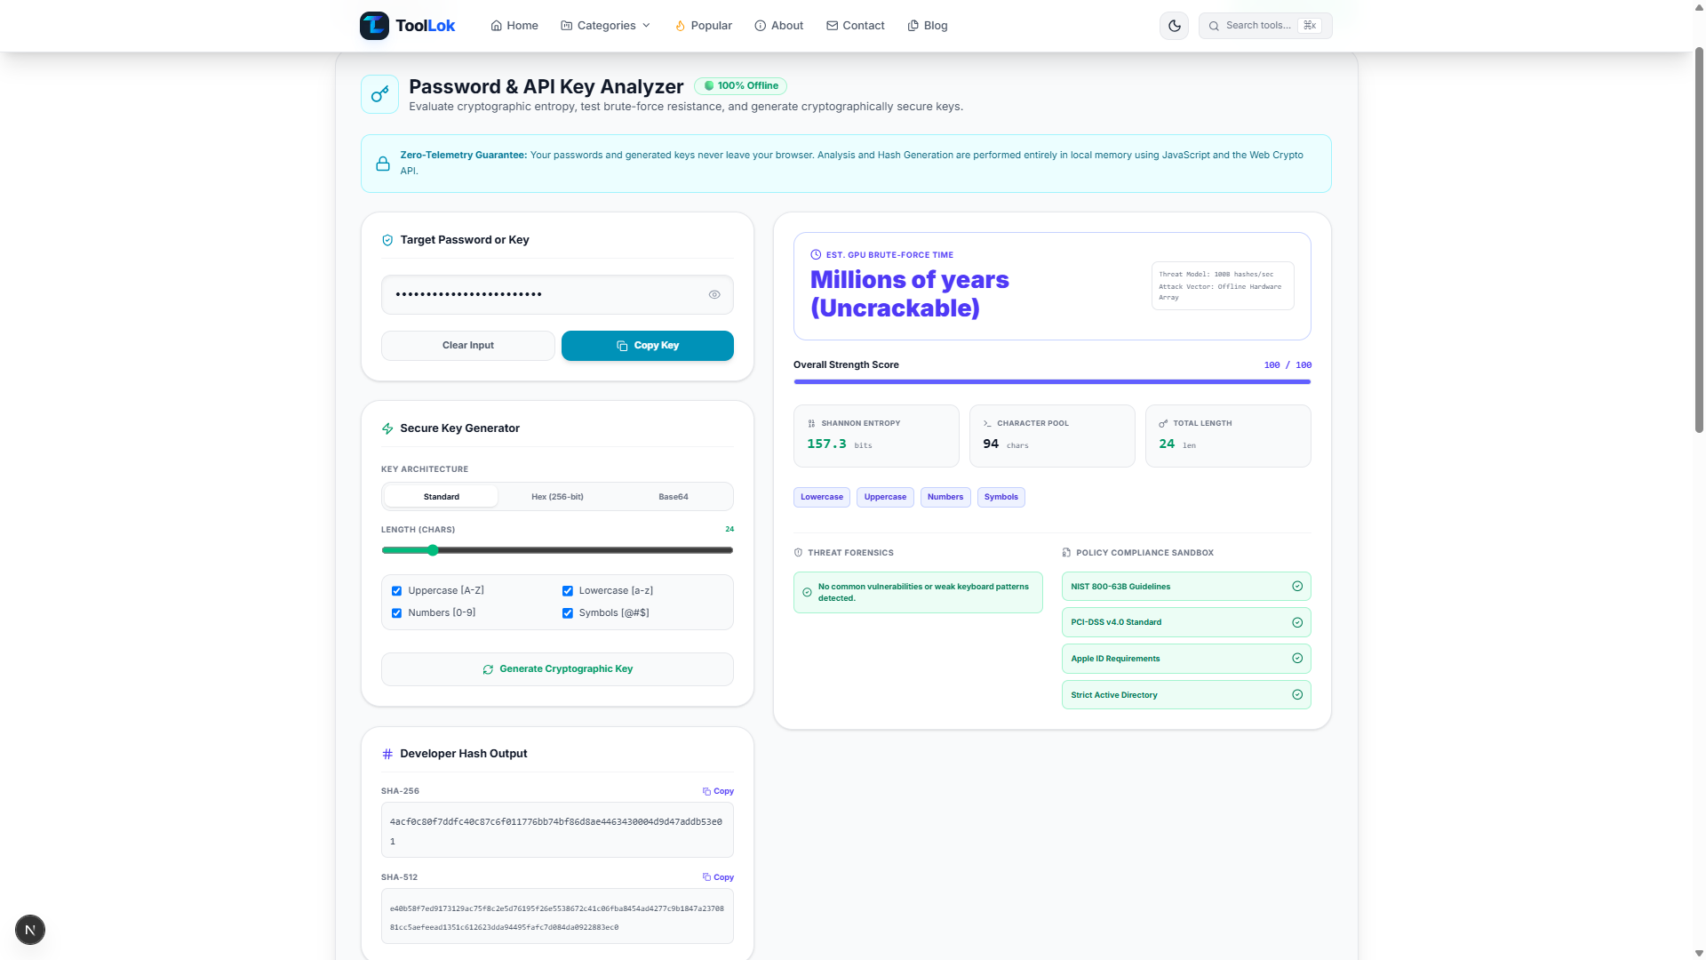Screen dimensions: 1706x960
Task: Uncheck Lowercase [a-z] checkbox
Action: point(567,591)
